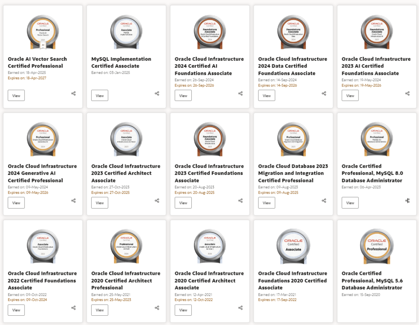Click the MySQL 5.6 Database Administrator badge
The image size is (419, 325).
[x=377, y=246]
